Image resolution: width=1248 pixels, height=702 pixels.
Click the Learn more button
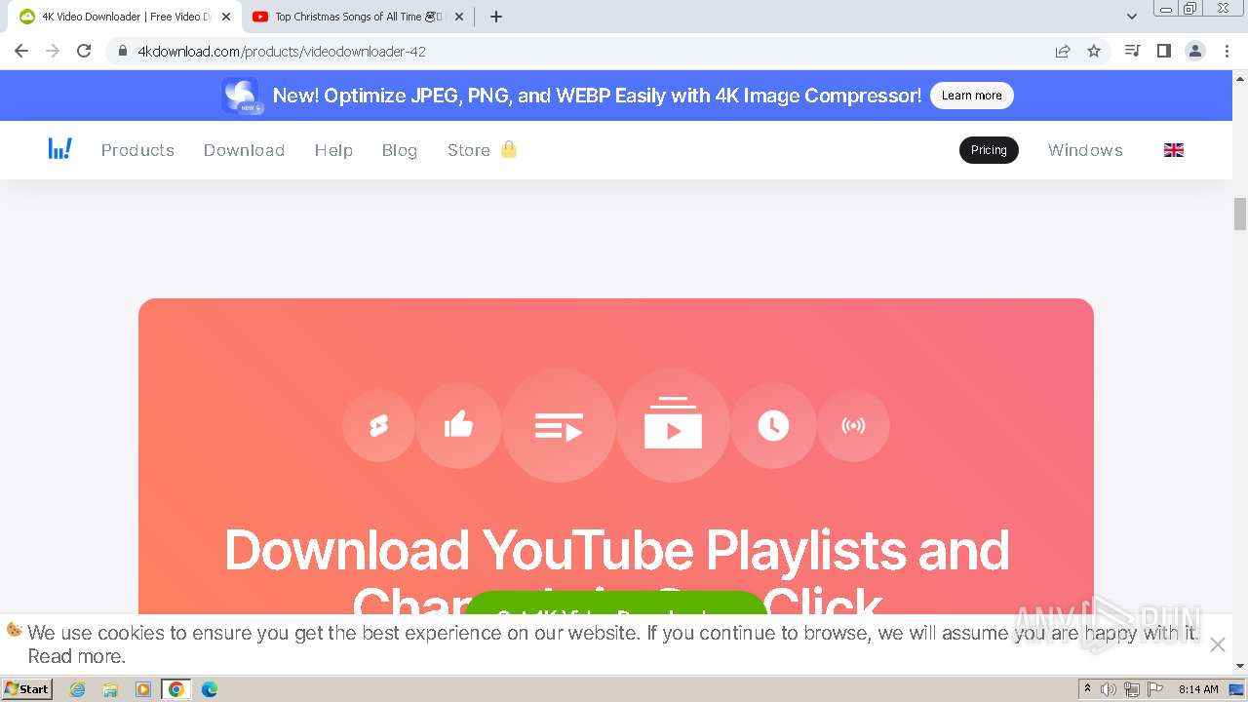tap(972, 96)
